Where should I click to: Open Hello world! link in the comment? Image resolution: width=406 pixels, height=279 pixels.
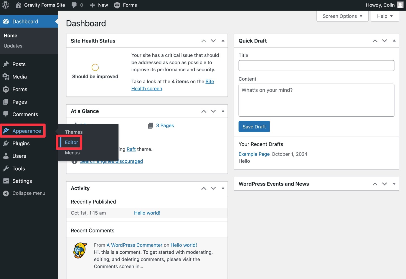tap(184, 245)
